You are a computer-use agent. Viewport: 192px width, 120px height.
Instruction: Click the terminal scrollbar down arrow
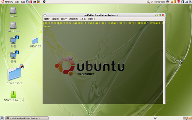(164, 103)
